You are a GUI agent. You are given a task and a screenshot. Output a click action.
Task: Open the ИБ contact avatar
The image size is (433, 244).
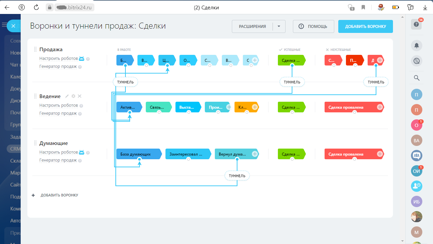(416, 201)
